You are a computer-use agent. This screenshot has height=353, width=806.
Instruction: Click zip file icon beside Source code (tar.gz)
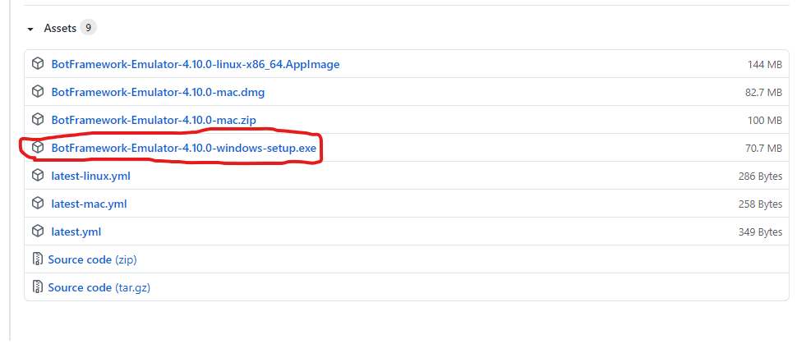pyautogui.click(x=38, y=287)
